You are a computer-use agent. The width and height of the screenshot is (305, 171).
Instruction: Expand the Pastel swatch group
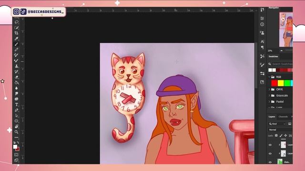269,102
